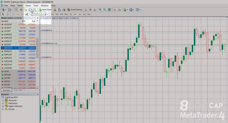This screenshot has width=228, height=123.
Task: Toggle the Market Watch window icon
Action: coord(16,10)
